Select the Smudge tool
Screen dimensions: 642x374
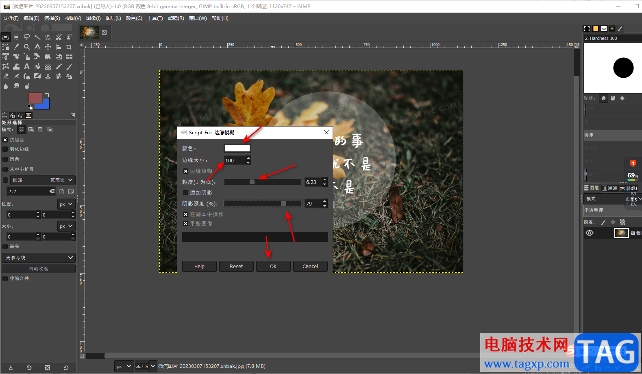[x=16, y=86]
